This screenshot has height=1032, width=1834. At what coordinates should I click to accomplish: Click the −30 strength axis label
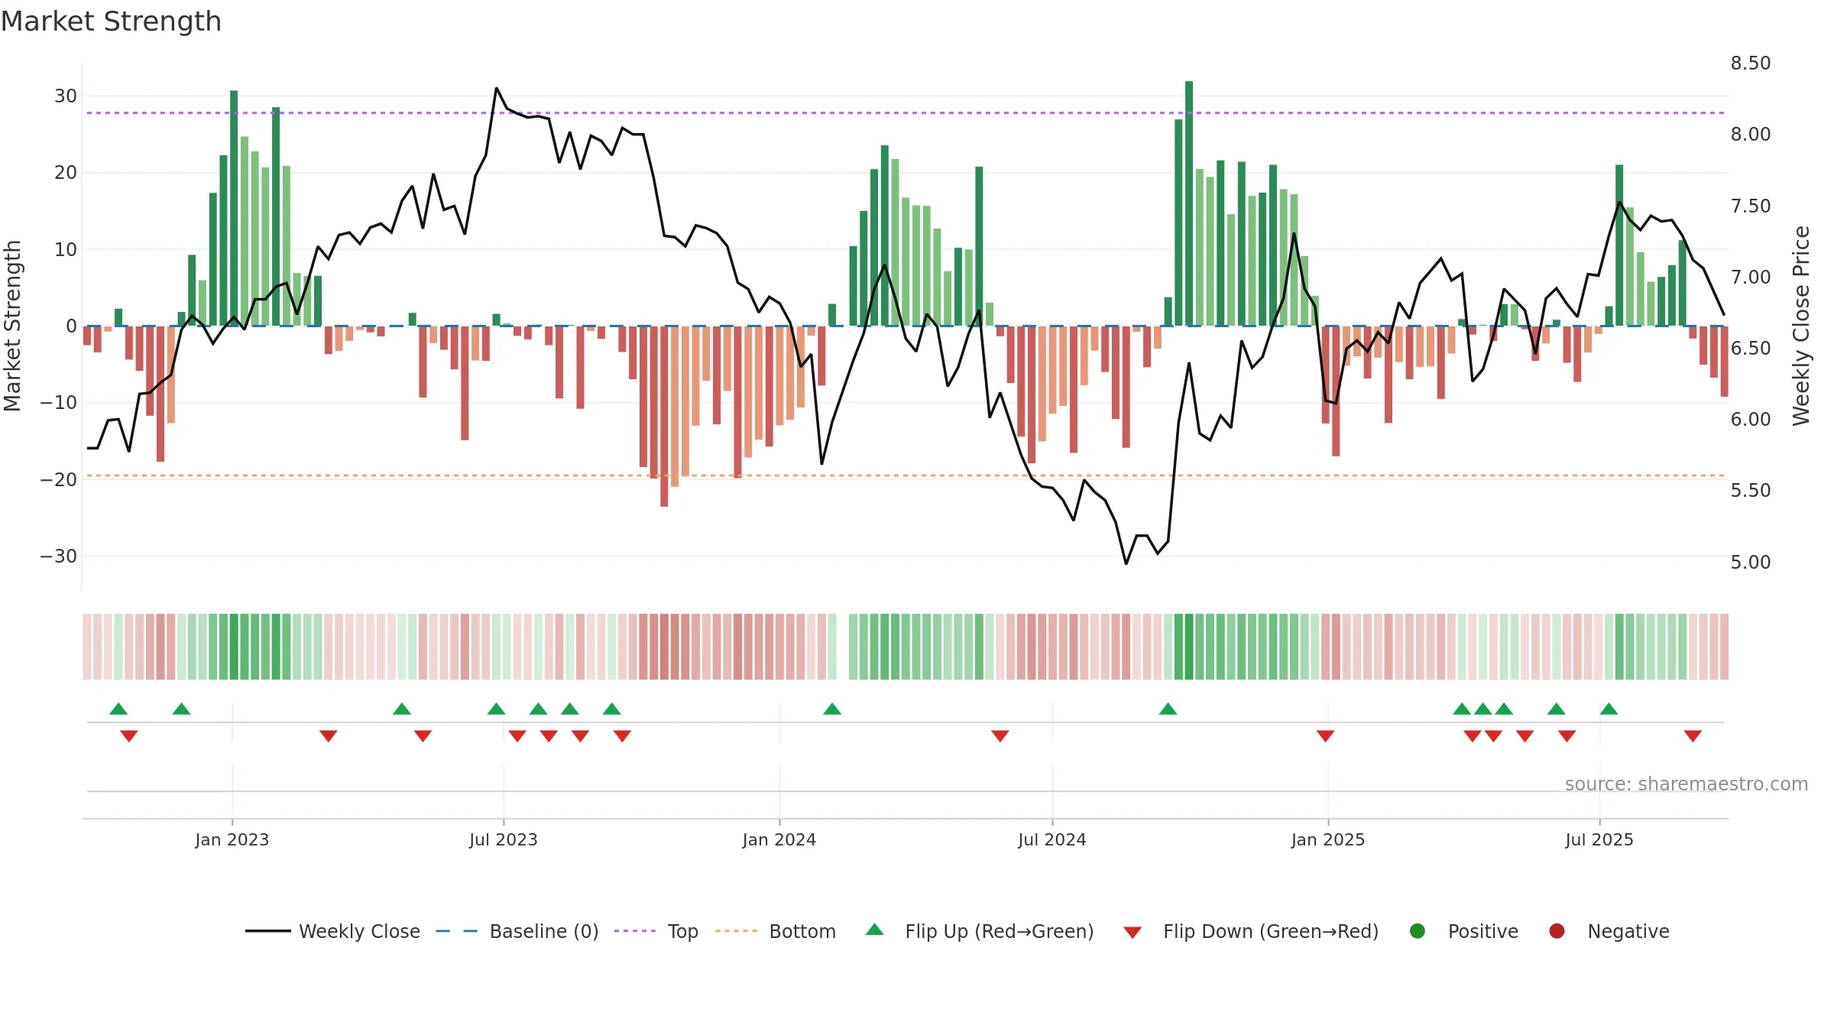(x=59, y=557)
